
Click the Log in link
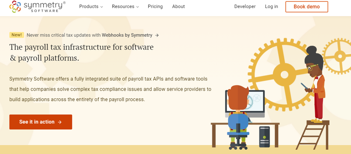[x=271, y=7]
